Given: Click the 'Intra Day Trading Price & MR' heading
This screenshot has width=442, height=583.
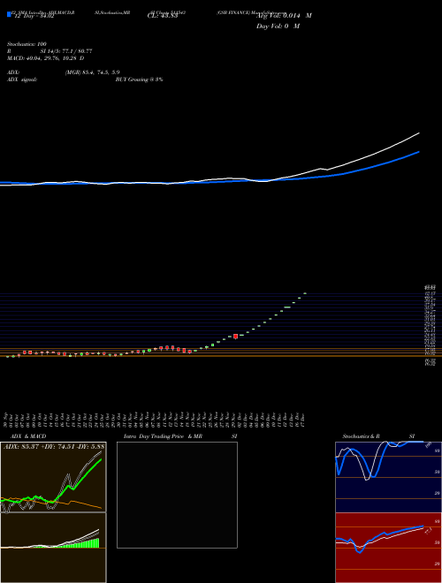Looking at the screenshot, I should click(164, 436).
